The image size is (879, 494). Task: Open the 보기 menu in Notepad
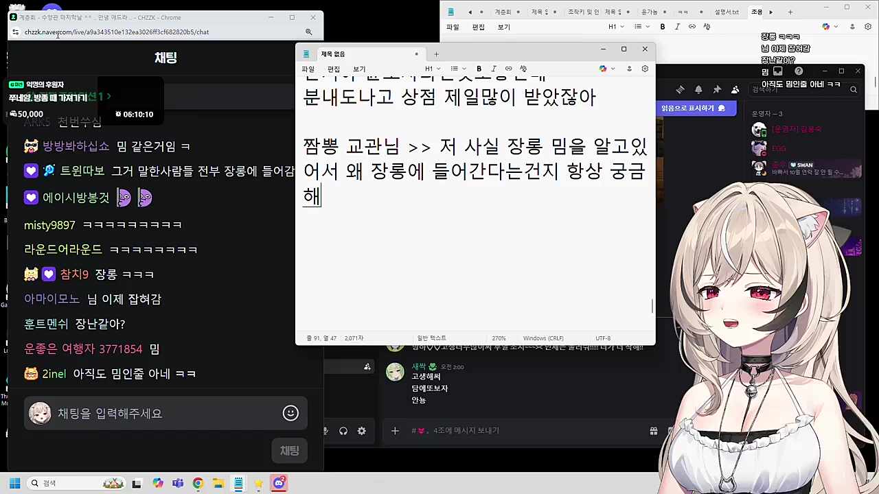pyautogui.click(x=359, y=69)
